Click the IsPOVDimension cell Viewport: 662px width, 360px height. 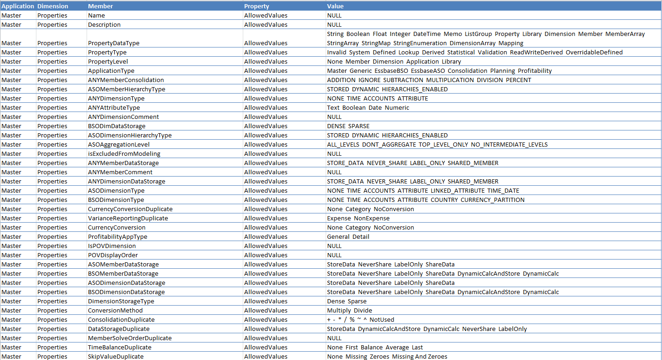pos(164,246)
